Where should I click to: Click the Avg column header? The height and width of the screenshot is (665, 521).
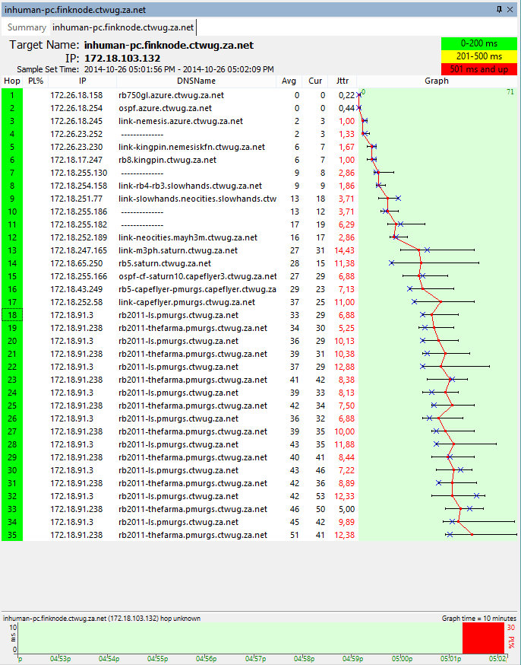tap(289, 81)
